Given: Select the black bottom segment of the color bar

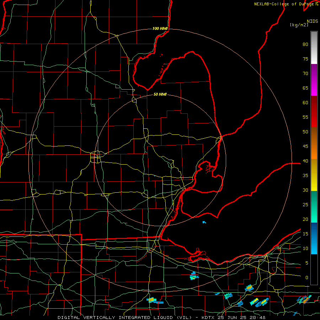Looking at the screenshot, I should (314, 270).
